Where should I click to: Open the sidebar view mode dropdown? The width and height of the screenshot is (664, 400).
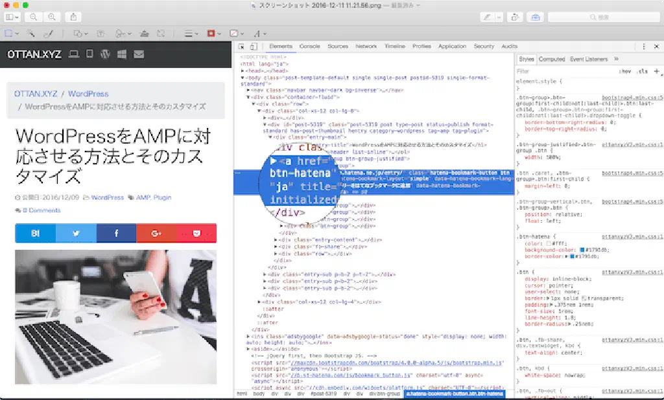[13, 17]
